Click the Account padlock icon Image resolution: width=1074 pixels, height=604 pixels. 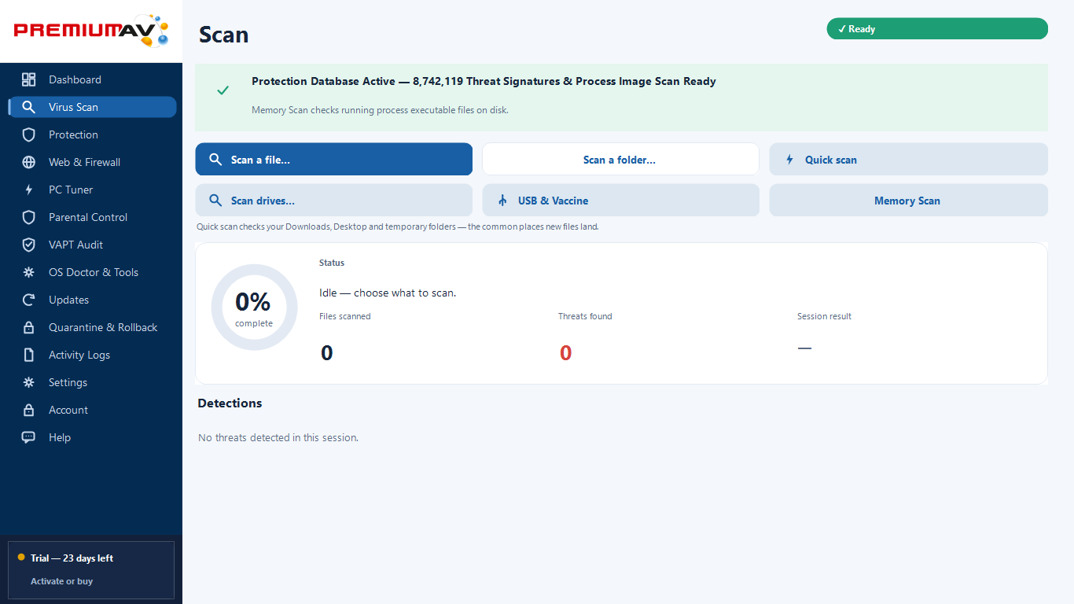29,410
